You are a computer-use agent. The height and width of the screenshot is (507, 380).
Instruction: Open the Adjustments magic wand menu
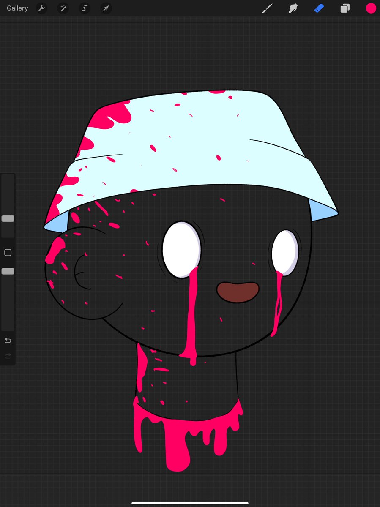[63, 8]
